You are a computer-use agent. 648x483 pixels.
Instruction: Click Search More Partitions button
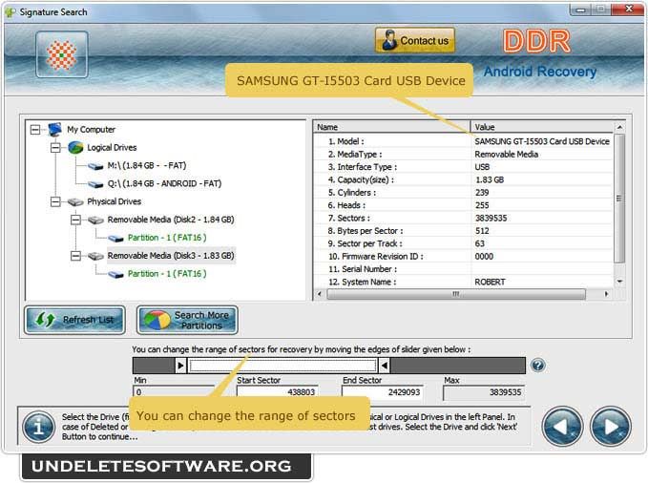click(187, 320)
